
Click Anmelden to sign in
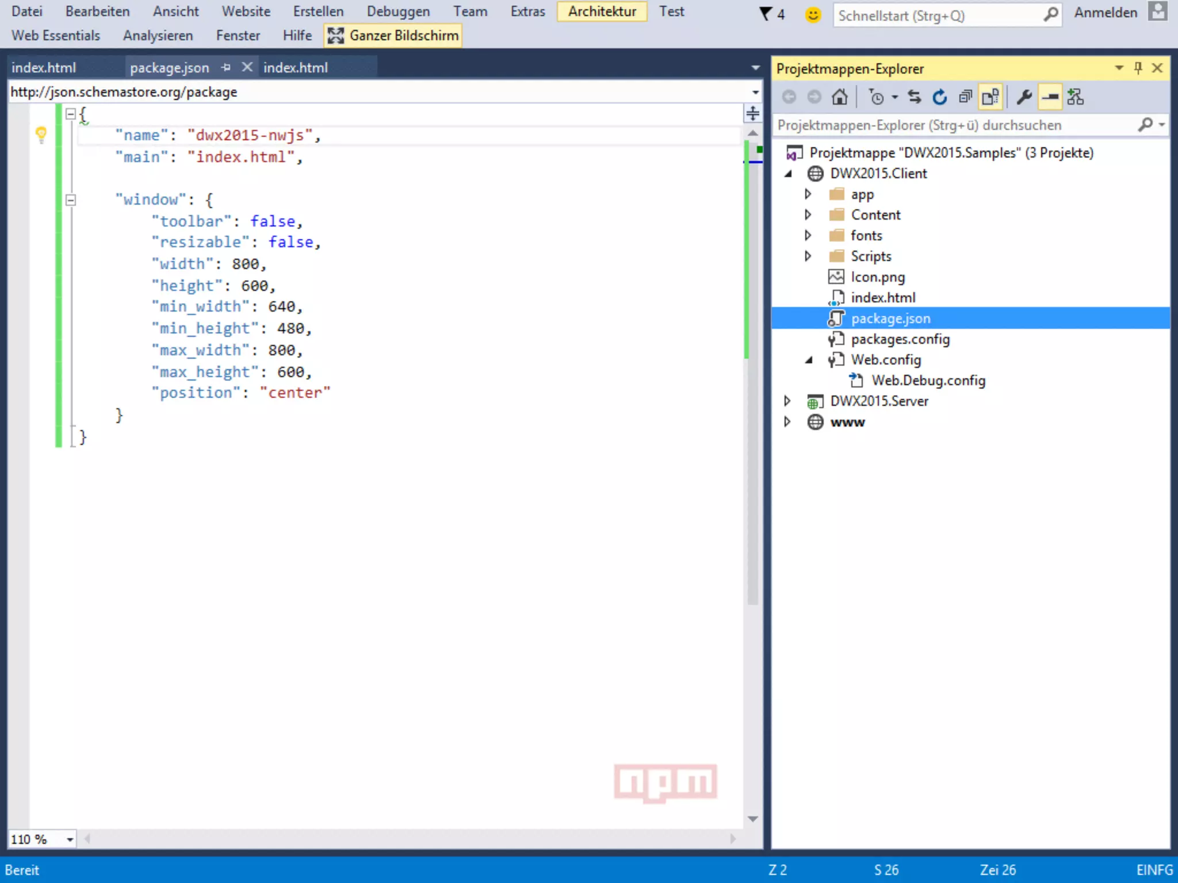[x=1105, y=13]
